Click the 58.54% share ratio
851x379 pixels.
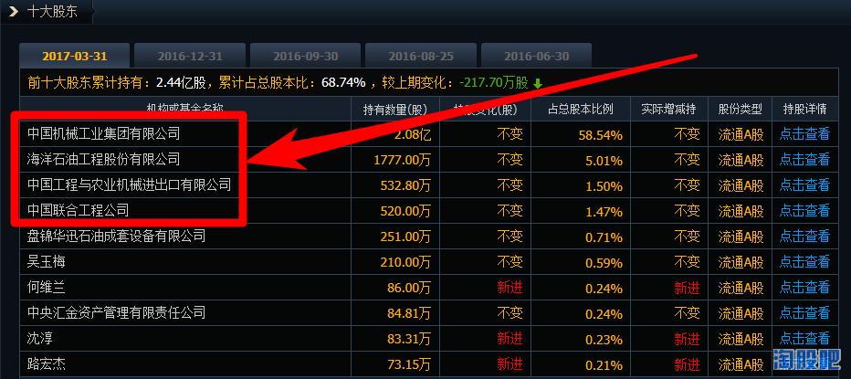coord(600,134)
